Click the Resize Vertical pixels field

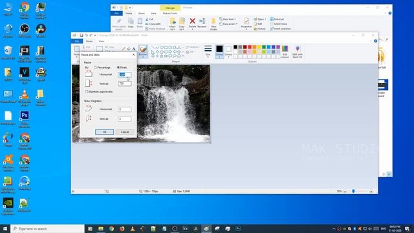pos(124,83)
